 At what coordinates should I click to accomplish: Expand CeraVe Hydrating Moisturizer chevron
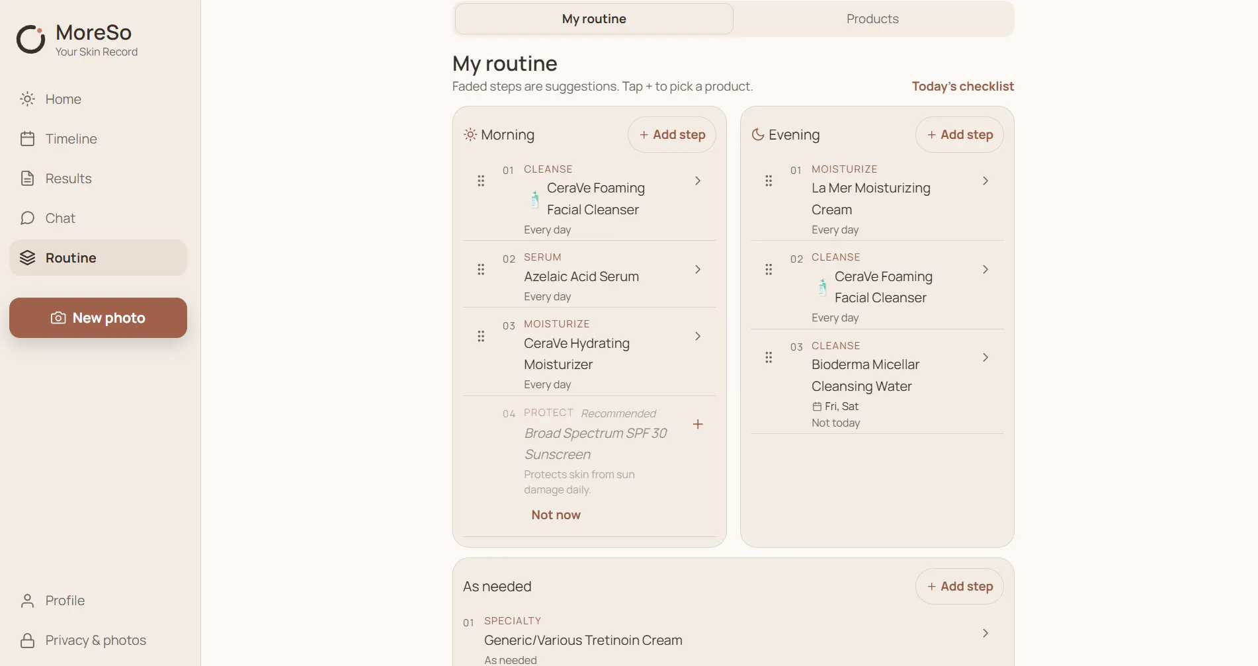[x=698, y=336]
